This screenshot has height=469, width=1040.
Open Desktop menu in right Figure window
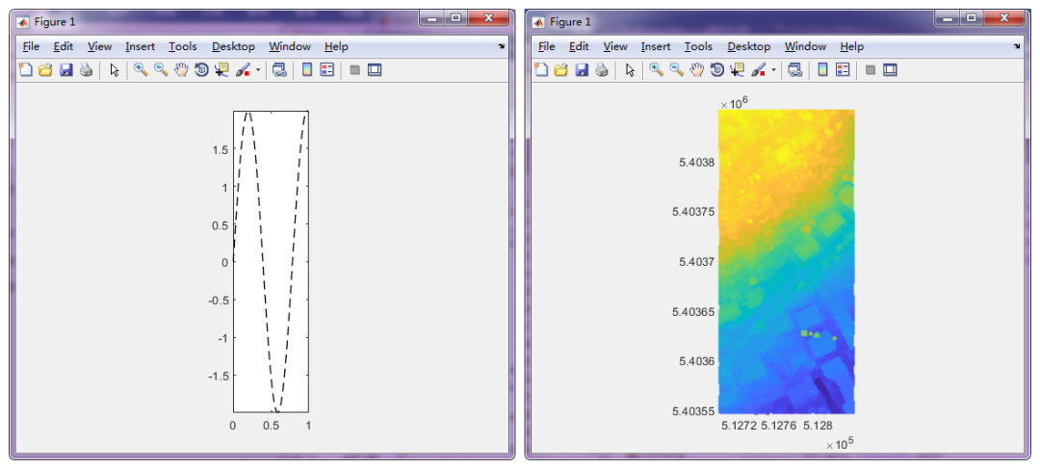(x=749, y=46)
